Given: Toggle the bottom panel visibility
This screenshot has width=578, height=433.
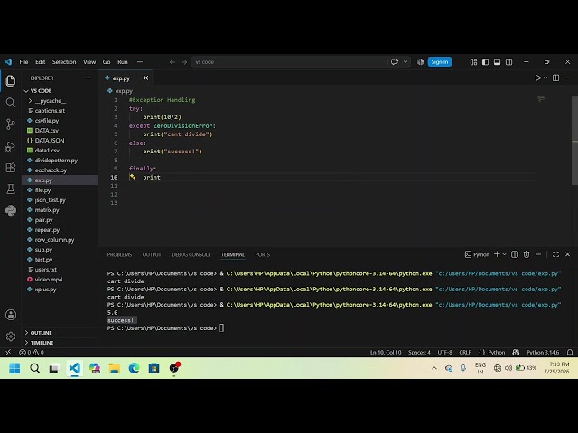Looking at the screenshot, I should pos(498,62).
